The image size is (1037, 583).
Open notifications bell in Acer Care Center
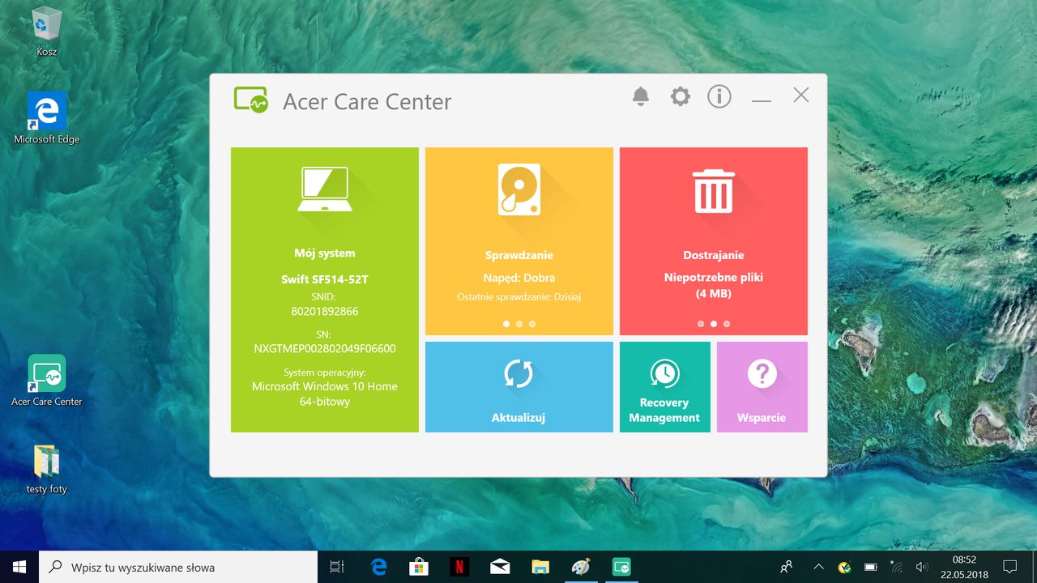click(x=640, y=96)
